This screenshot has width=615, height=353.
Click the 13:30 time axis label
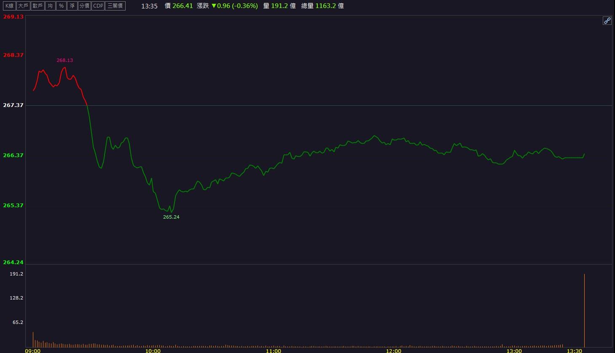pyautogui.click(x=575, y=350)
